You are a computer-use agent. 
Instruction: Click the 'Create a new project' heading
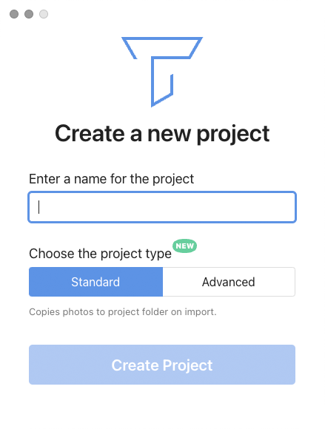tap(162, 134)
